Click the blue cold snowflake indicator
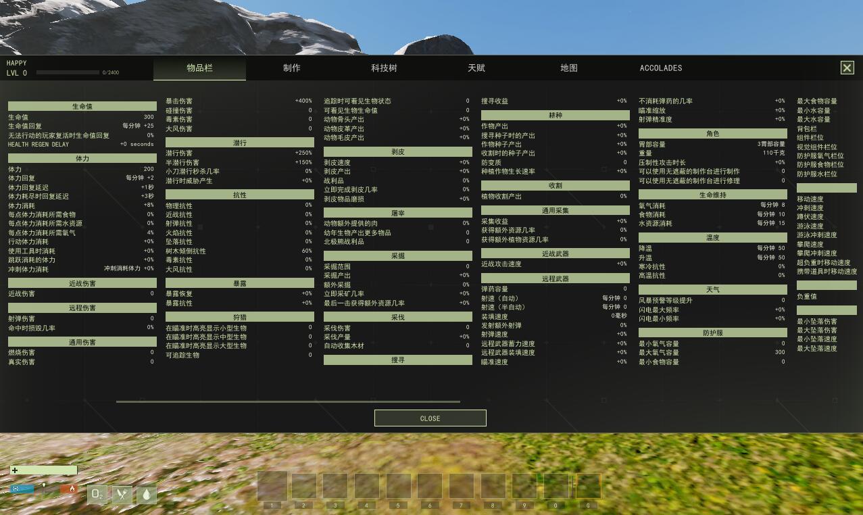The image size is (863, 515). [x=22, y=489]
